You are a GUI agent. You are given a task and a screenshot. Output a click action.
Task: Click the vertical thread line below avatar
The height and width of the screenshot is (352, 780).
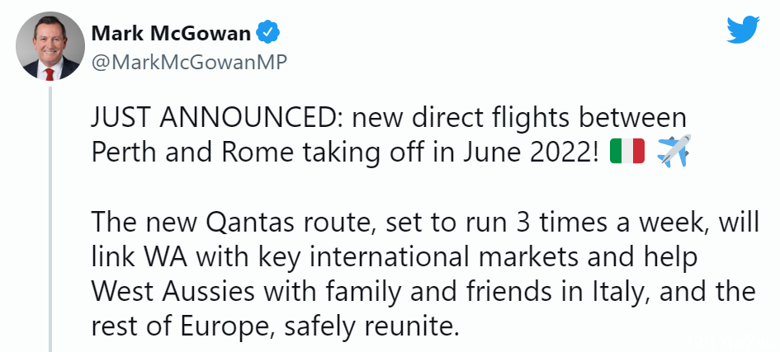(x=50, y=218)
